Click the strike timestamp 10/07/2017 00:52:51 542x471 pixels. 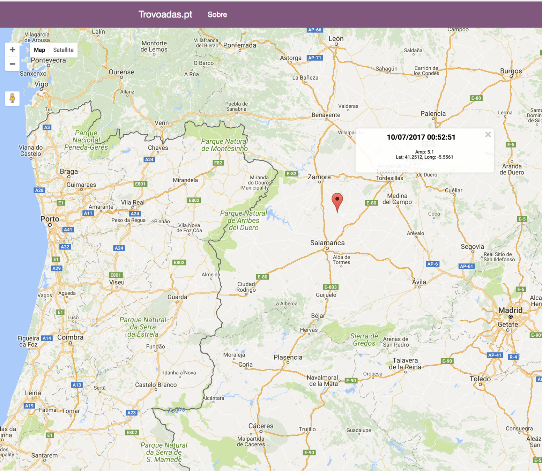pyautogui.click(x=421, y=137)
